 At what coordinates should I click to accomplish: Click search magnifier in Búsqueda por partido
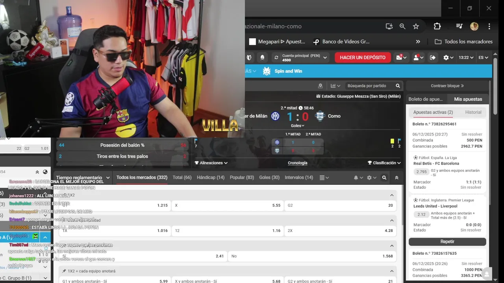tap(398, 86)
